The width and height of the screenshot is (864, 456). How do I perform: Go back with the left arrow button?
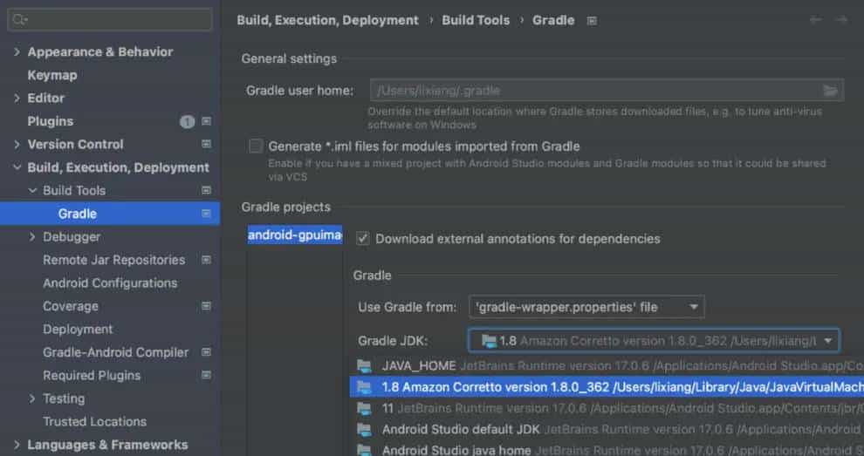click(x=816, y=20)
